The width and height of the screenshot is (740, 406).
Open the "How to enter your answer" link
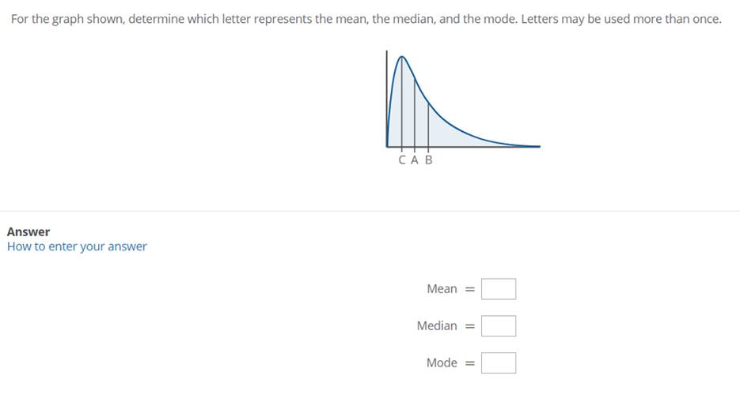pyautogui.click(x=77, y=246)
